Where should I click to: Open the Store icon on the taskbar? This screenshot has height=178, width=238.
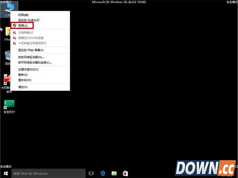(125, 173)
